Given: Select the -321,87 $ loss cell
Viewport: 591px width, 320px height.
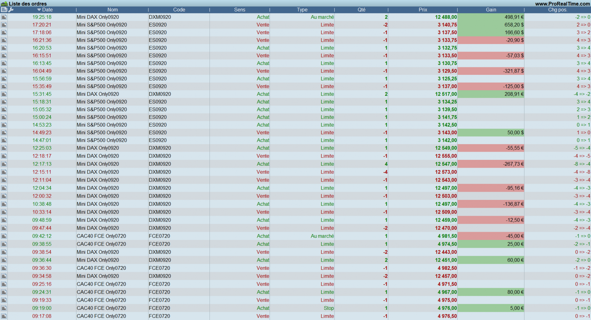Looking at the screenshot, I should pyautogui.click(x=491, y=71).
